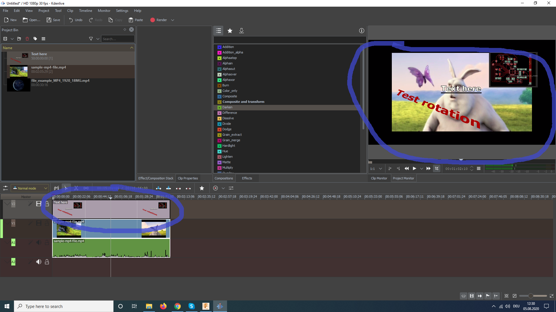Mute the A2 audio track
The height and width of the screenshot is (312, 556).
click(39, 262)
